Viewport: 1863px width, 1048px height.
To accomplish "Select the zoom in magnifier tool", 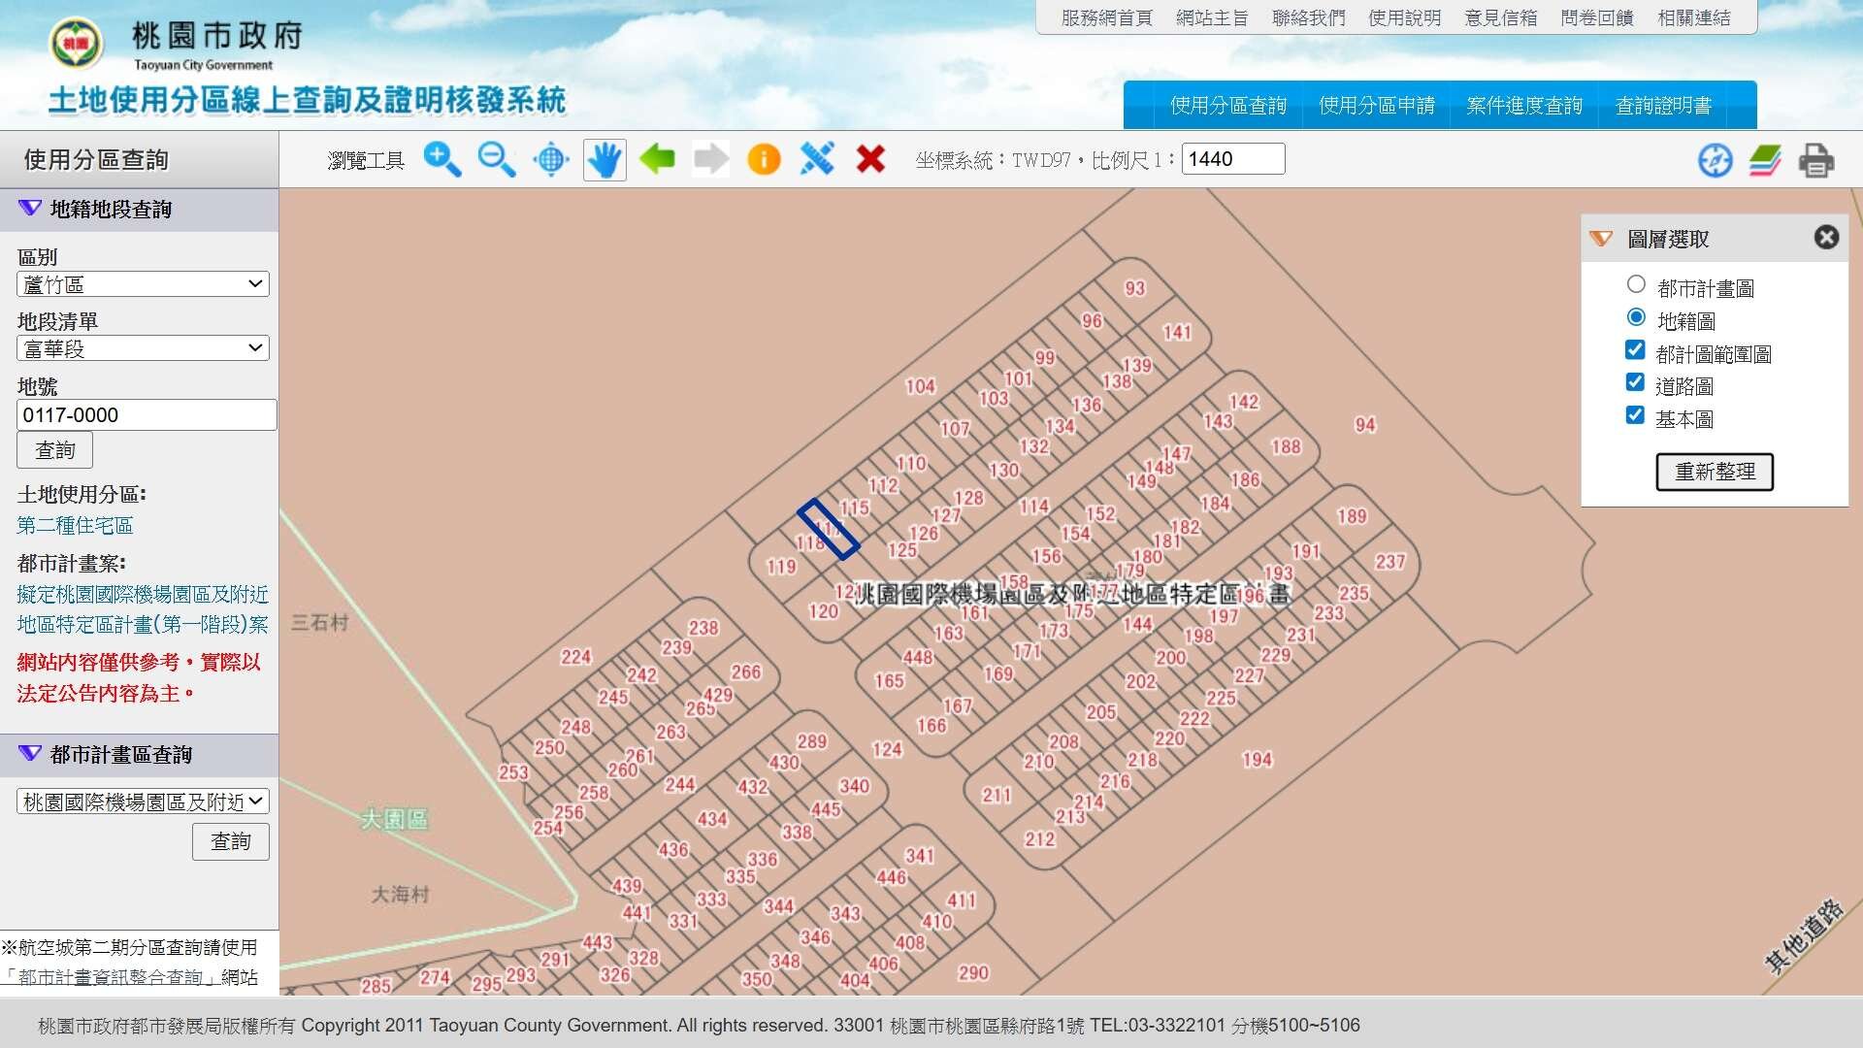I will click(442, 159).
